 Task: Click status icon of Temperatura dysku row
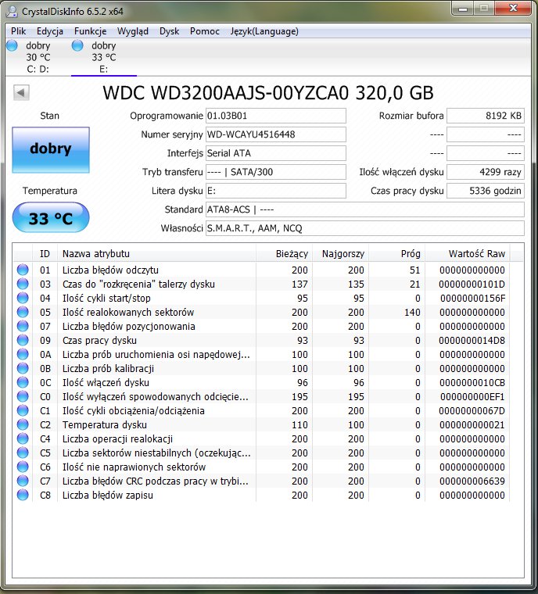(23, 424)
